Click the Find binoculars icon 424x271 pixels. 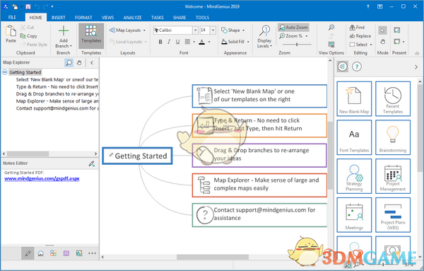352,28
